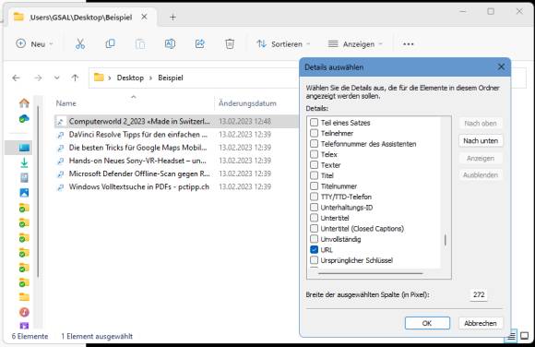Open the three-dots more options menu
This screenshot has height=347, width=535.
point(408,44)
